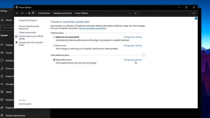Viewport: 210px width, 118px height.
Task: Open Shared experiences in Settings sidebar
Action: (14, 115)
